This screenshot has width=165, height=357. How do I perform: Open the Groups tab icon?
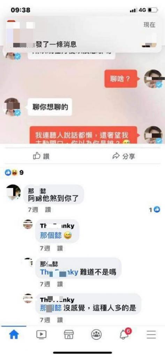pos(96,334)
